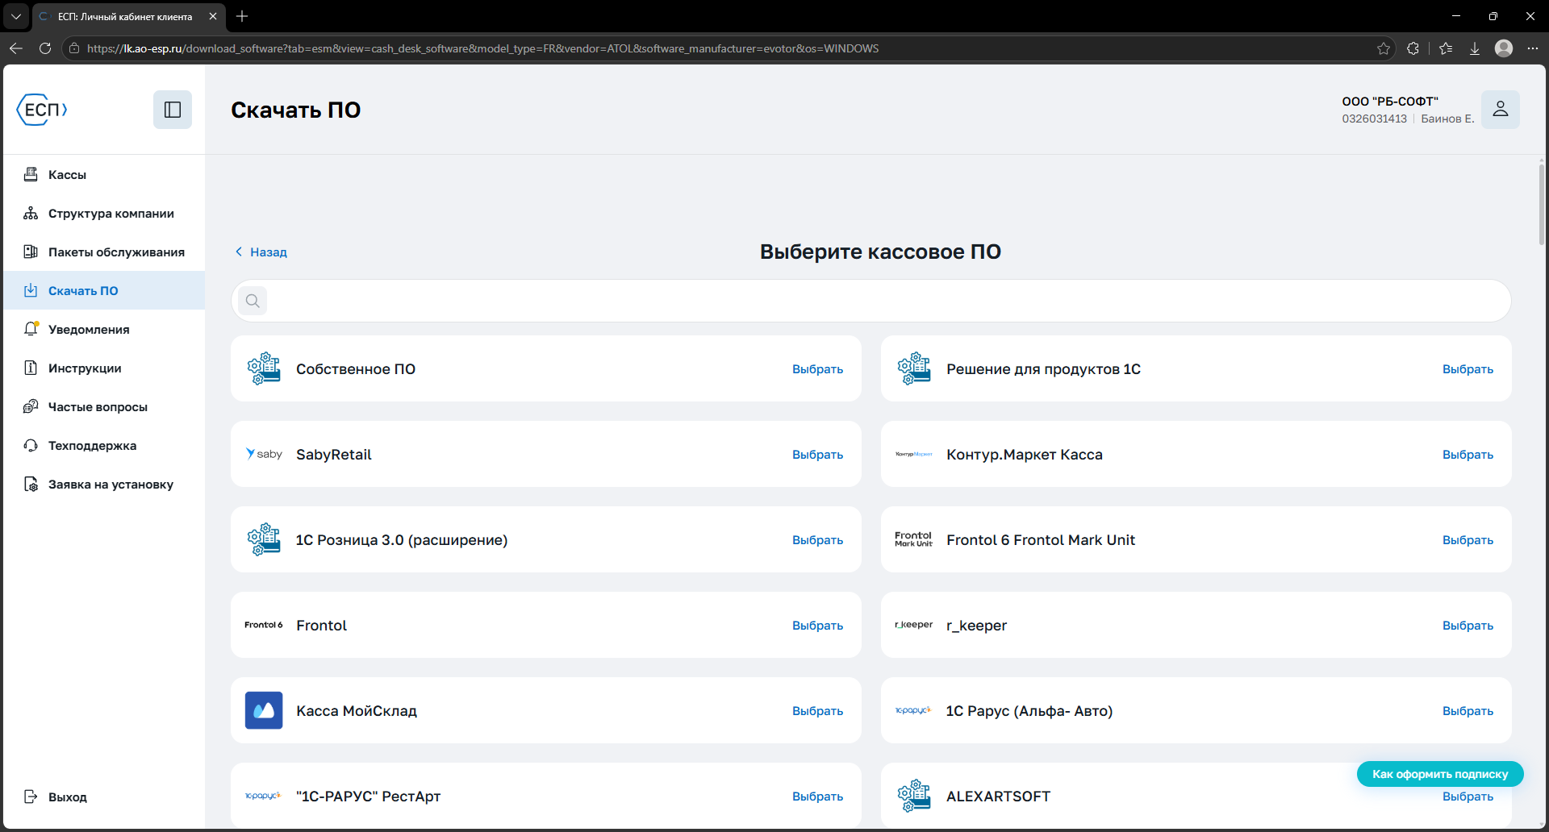Click the Решение для продуктов 1С icon
Screen dimensions: 1549x832
click(x=914, y=368)
